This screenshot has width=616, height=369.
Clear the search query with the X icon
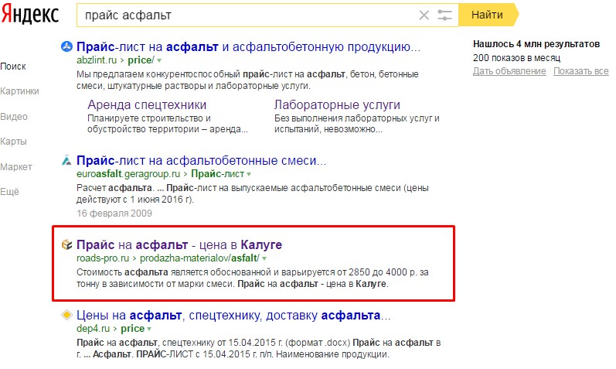coord(424,15)
